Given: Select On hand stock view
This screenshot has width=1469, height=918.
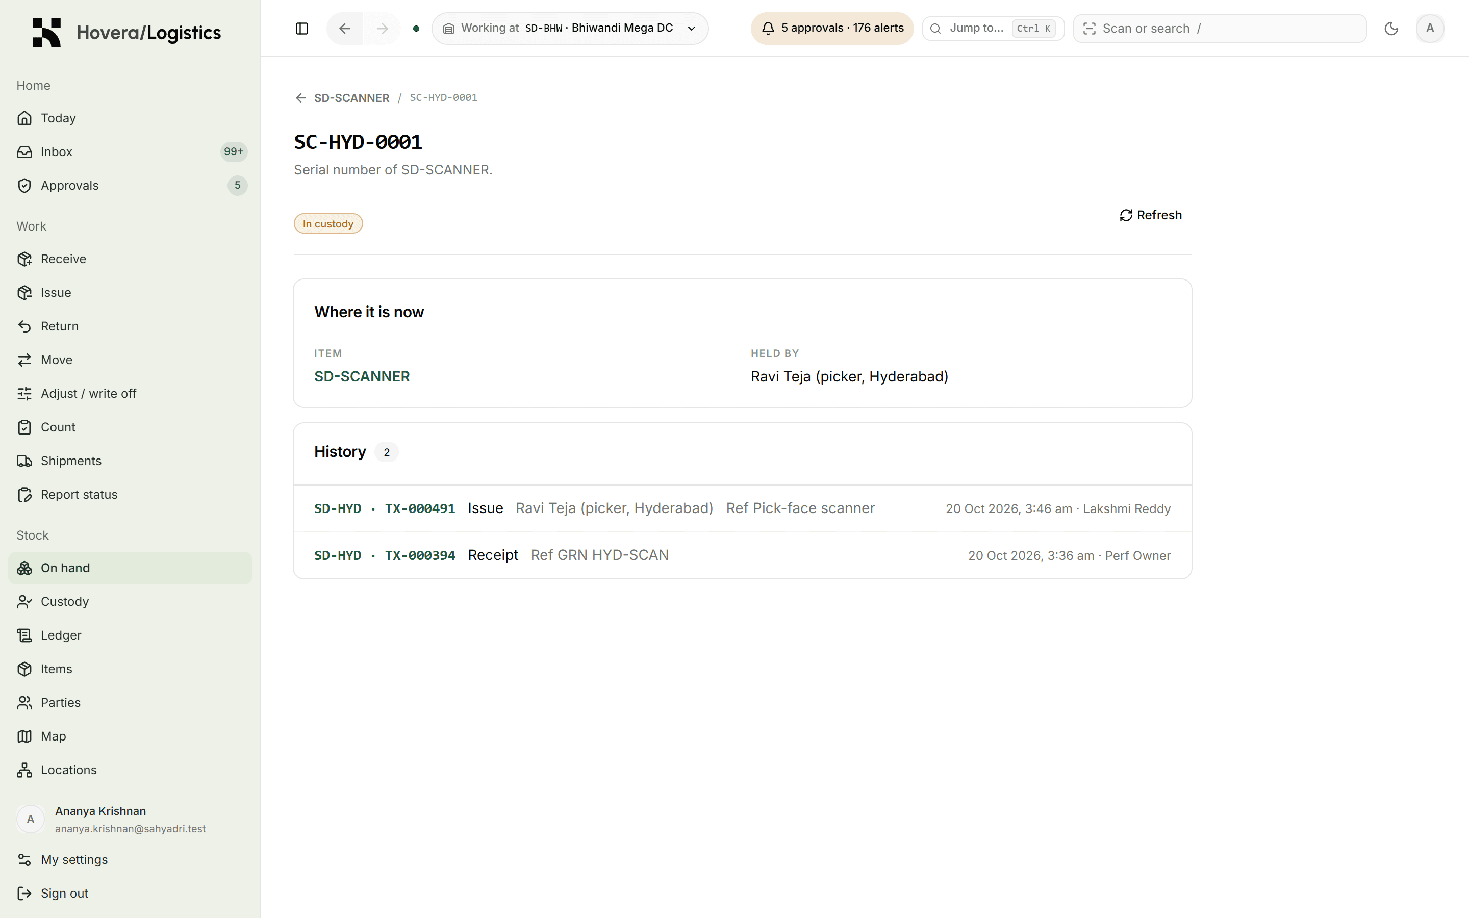Looking at the screenshot, I should 130,568.
